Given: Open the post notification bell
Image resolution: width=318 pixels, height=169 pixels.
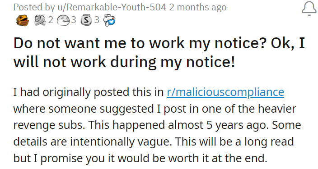Looking at the screenshot, I should click(309, 9).
